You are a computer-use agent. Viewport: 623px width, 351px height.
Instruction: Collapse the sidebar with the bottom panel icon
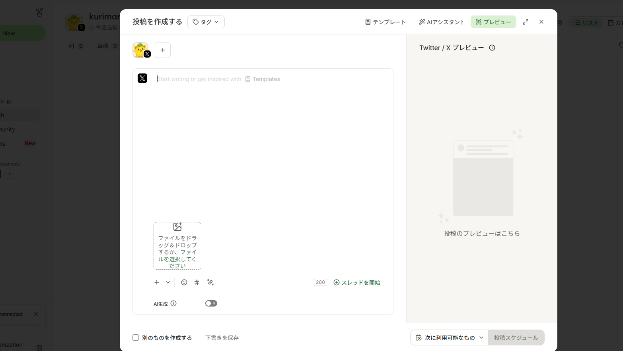point(39,348)
